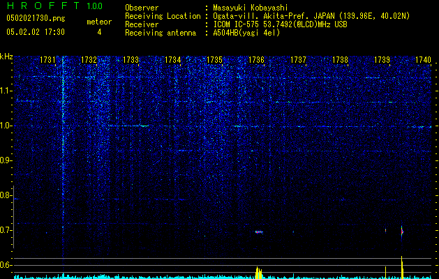Click the 1733 time marker
This screenshot has width=439, height=279.
coord(131,60)
